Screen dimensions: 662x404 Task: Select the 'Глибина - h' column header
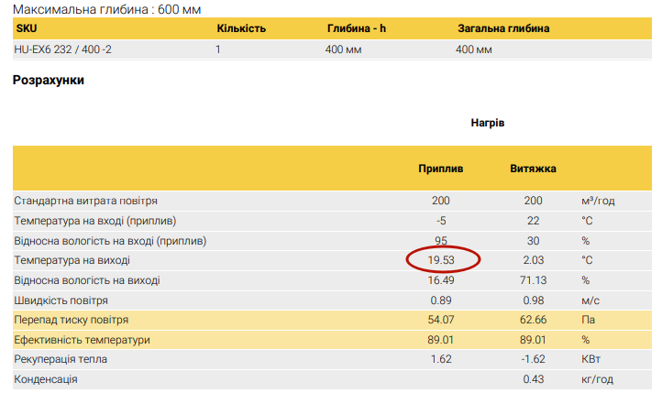[357, 28]
